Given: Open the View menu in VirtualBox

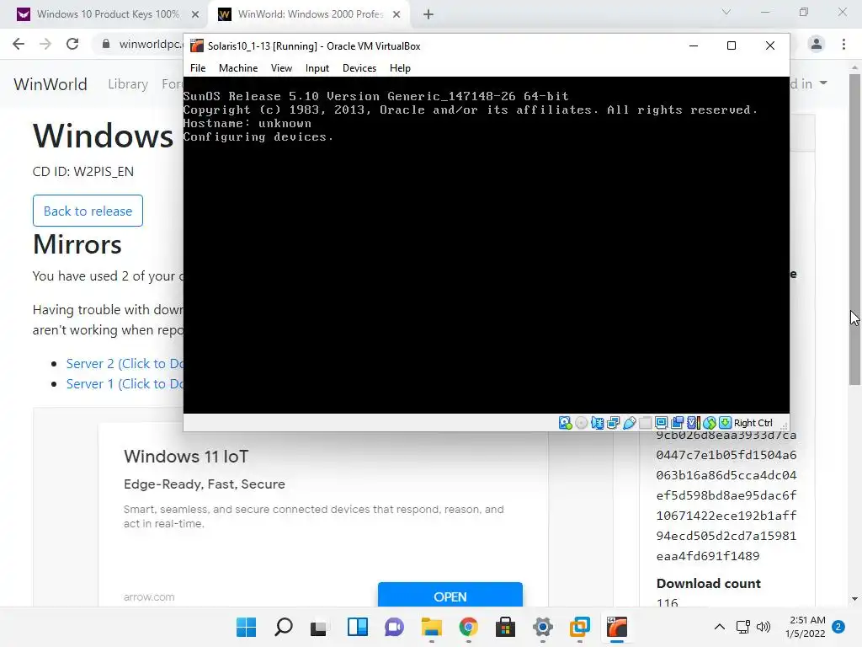Looking at the screenshot, I should (281, 68).
